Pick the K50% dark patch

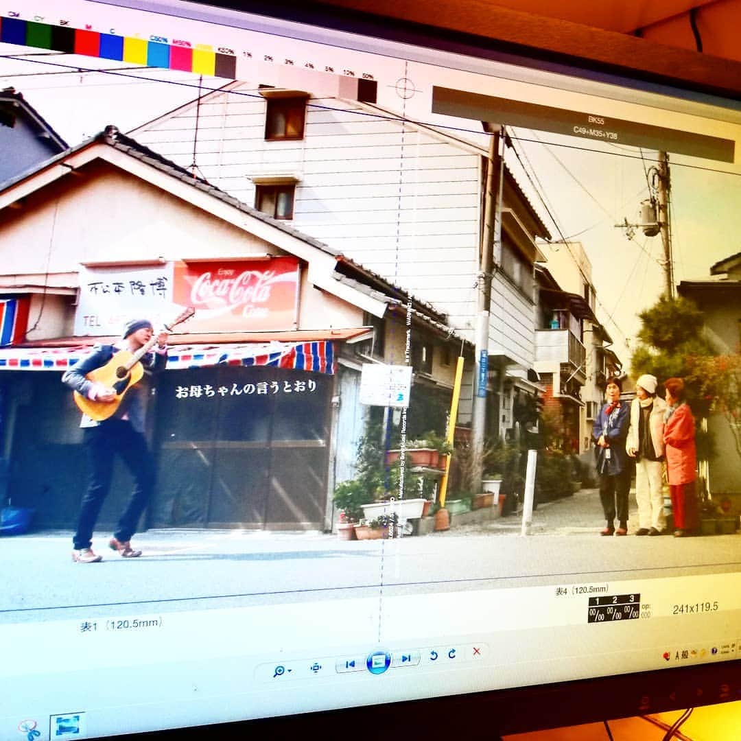pyautogui.click(x=226, y=65)
